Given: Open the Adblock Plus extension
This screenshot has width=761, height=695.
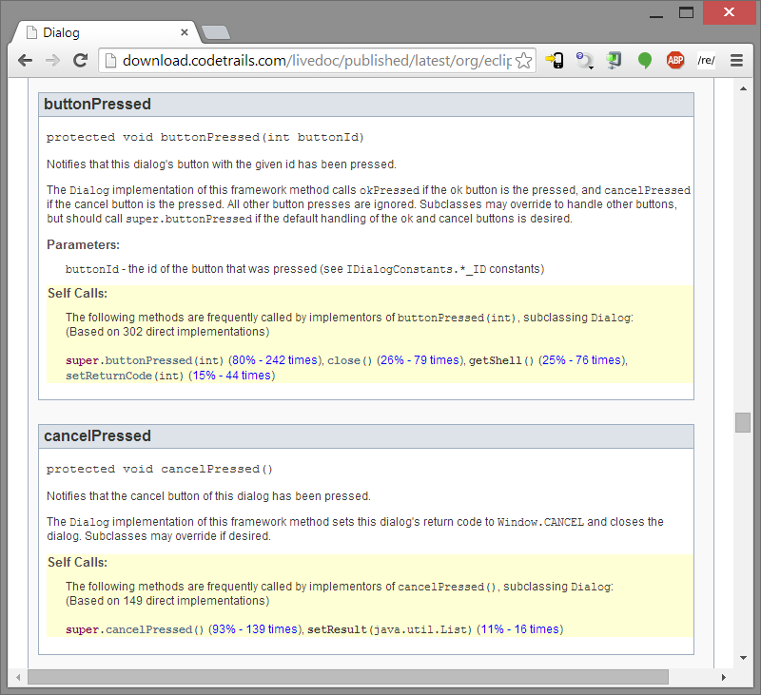Looking at the screenshot, I should click(x=675, y=60).
